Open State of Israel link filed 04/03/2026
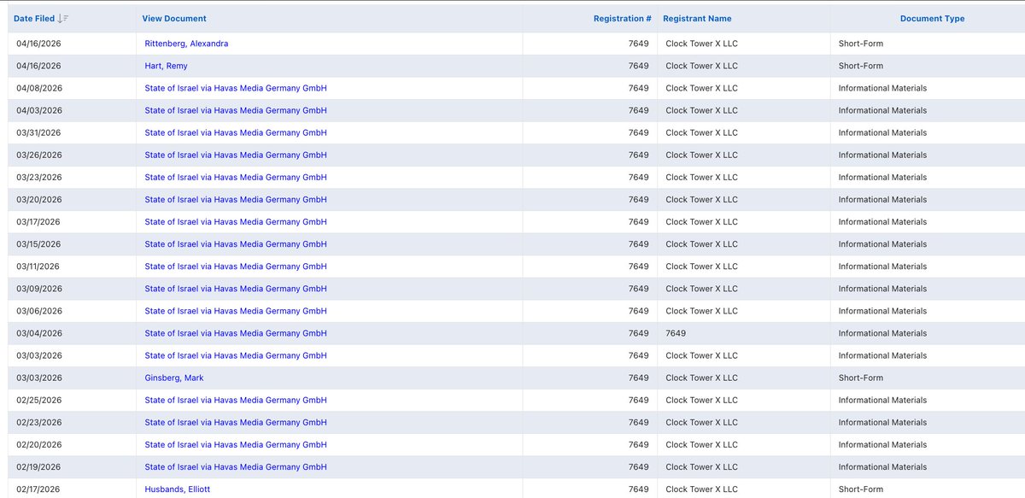Viewport: 1025px width, 498px height. point(236,110)
